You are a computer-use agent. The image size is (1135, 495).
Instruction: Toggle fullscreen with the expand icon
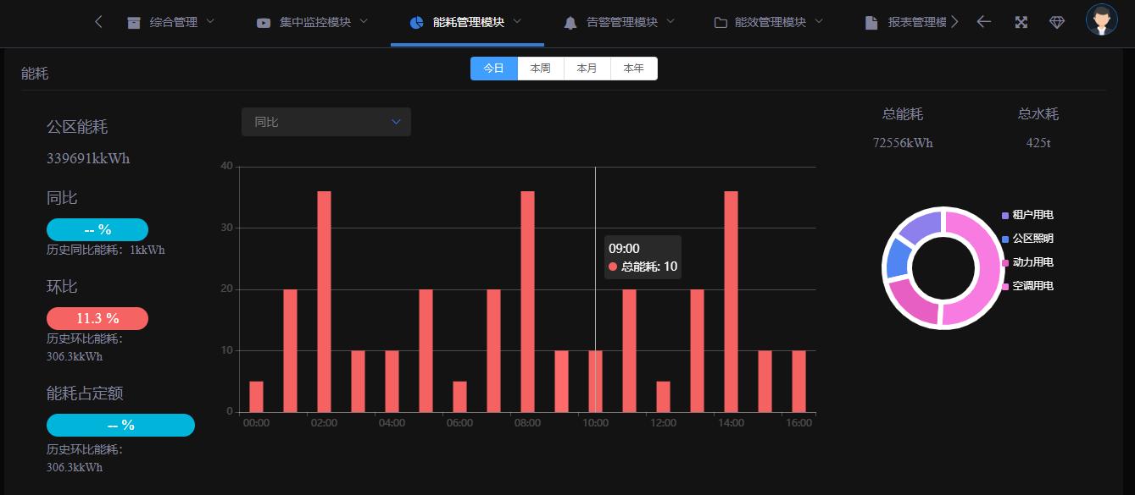[x=1021, y=22]
